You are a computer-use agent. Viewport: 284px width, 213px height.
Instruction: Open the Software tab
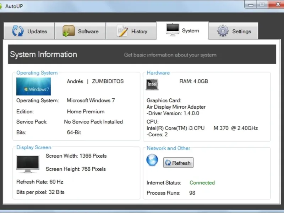click(88, 31)
